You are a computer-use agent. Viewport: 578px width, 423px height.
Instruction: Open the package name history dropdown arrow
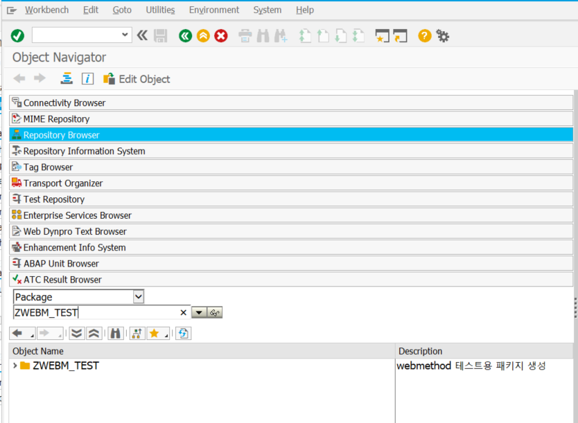pyautogui.click(x=199, y=313)
